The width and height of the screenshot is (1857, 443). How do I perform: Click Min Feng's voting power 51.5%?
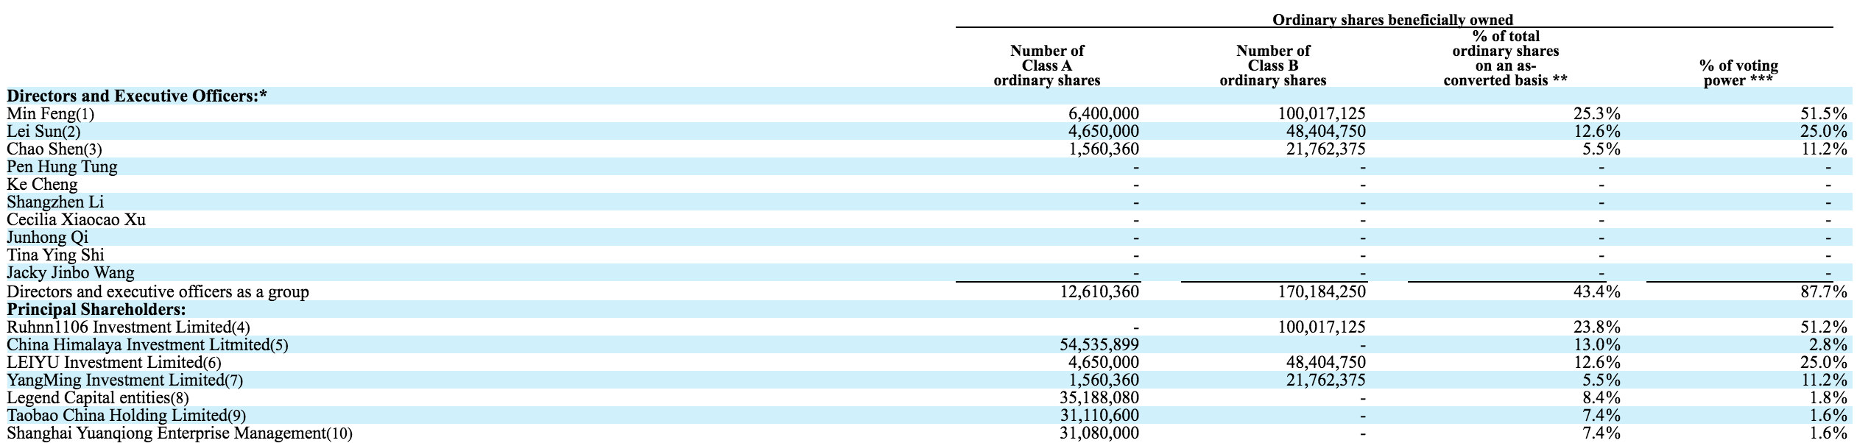[x=1824, y=114]
